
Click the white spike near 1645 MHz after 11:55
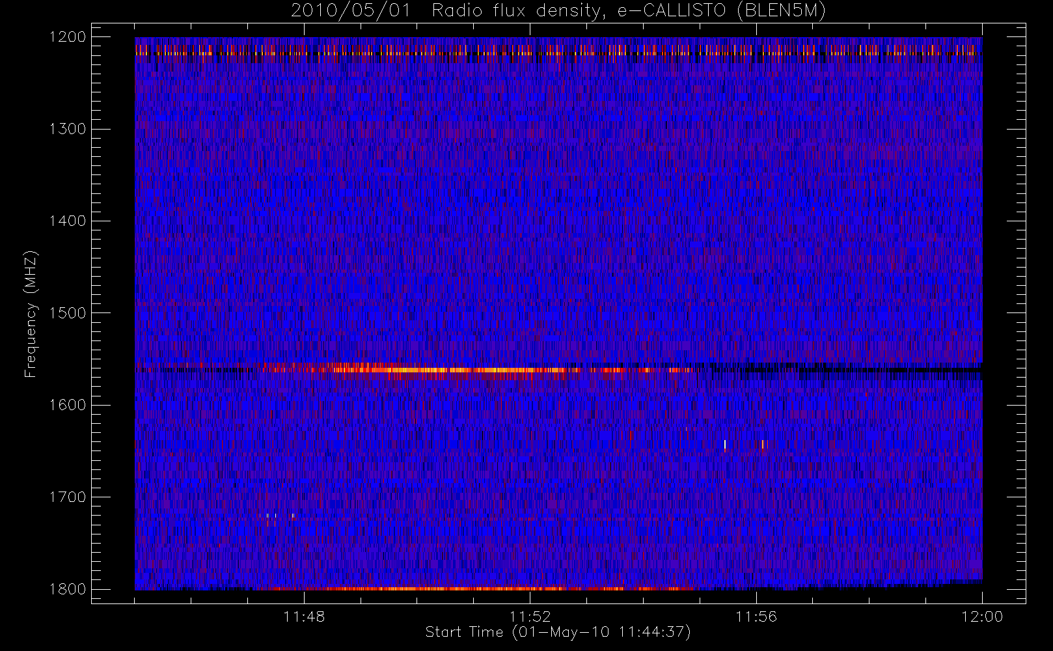coord(725,445)
